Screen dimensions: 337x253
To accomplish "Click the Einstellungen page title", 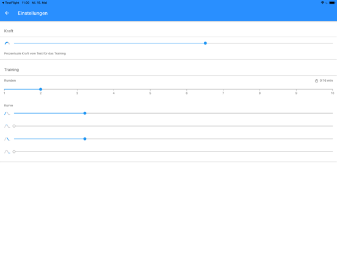I will 33,13.
